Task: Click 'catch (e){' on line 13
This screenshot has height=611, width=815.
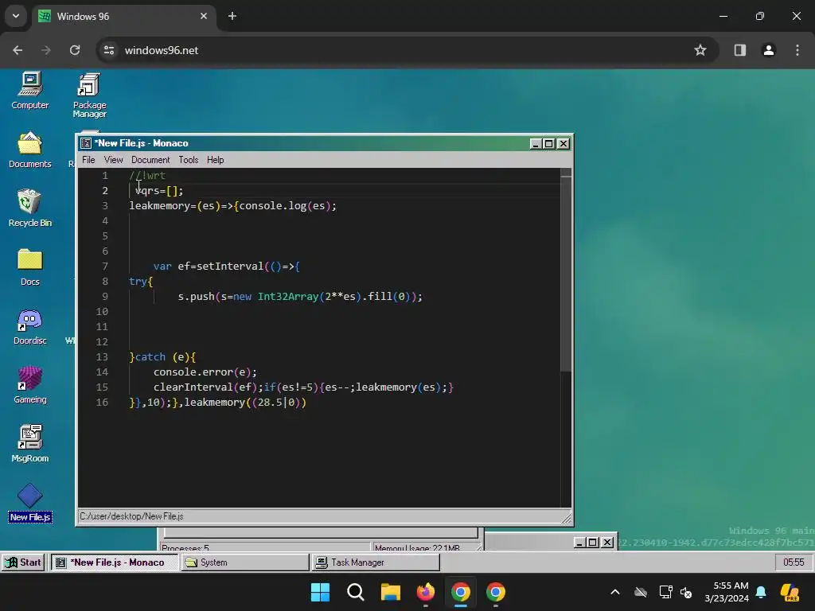Action: [166, 357]
